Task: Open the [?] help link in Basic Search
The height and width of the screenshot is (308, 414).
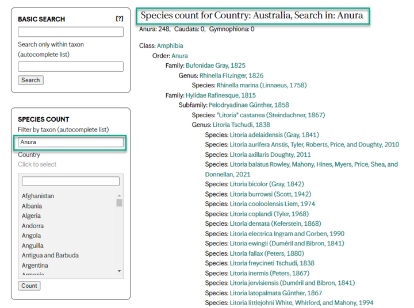Action: coord(119,19)
